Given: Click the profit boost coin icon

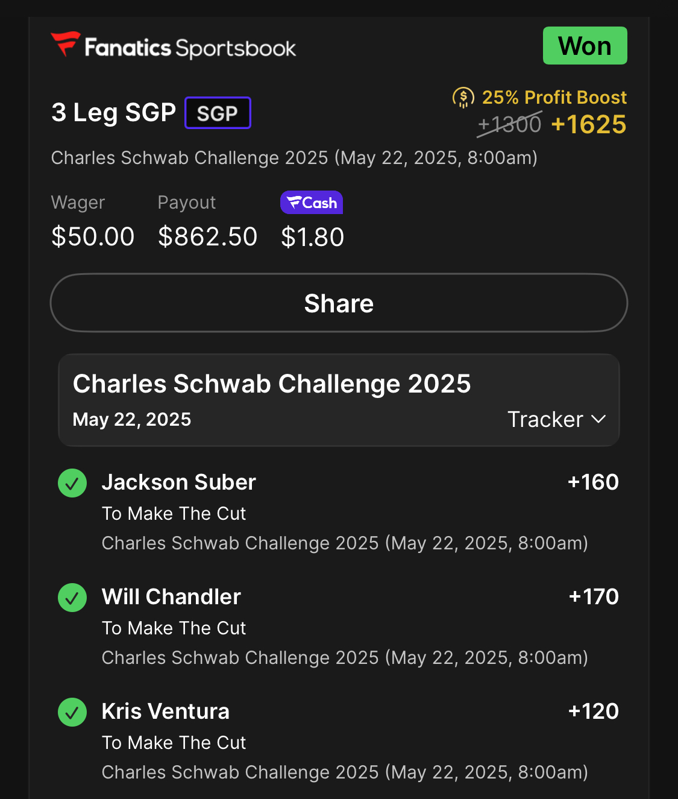Looking at the screenshot, I should point(463,97).
